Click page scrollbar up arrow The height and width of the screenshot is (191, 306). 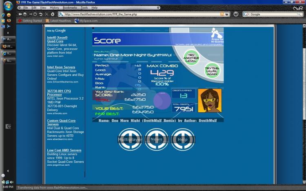[304, 26]
